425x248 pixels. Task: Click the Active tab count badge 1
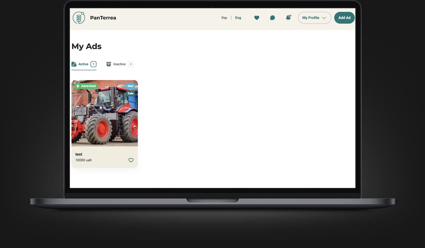pos(93,64)
